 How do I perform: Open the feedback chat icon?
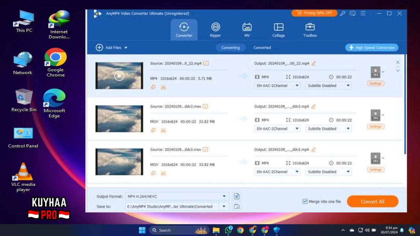353,13
